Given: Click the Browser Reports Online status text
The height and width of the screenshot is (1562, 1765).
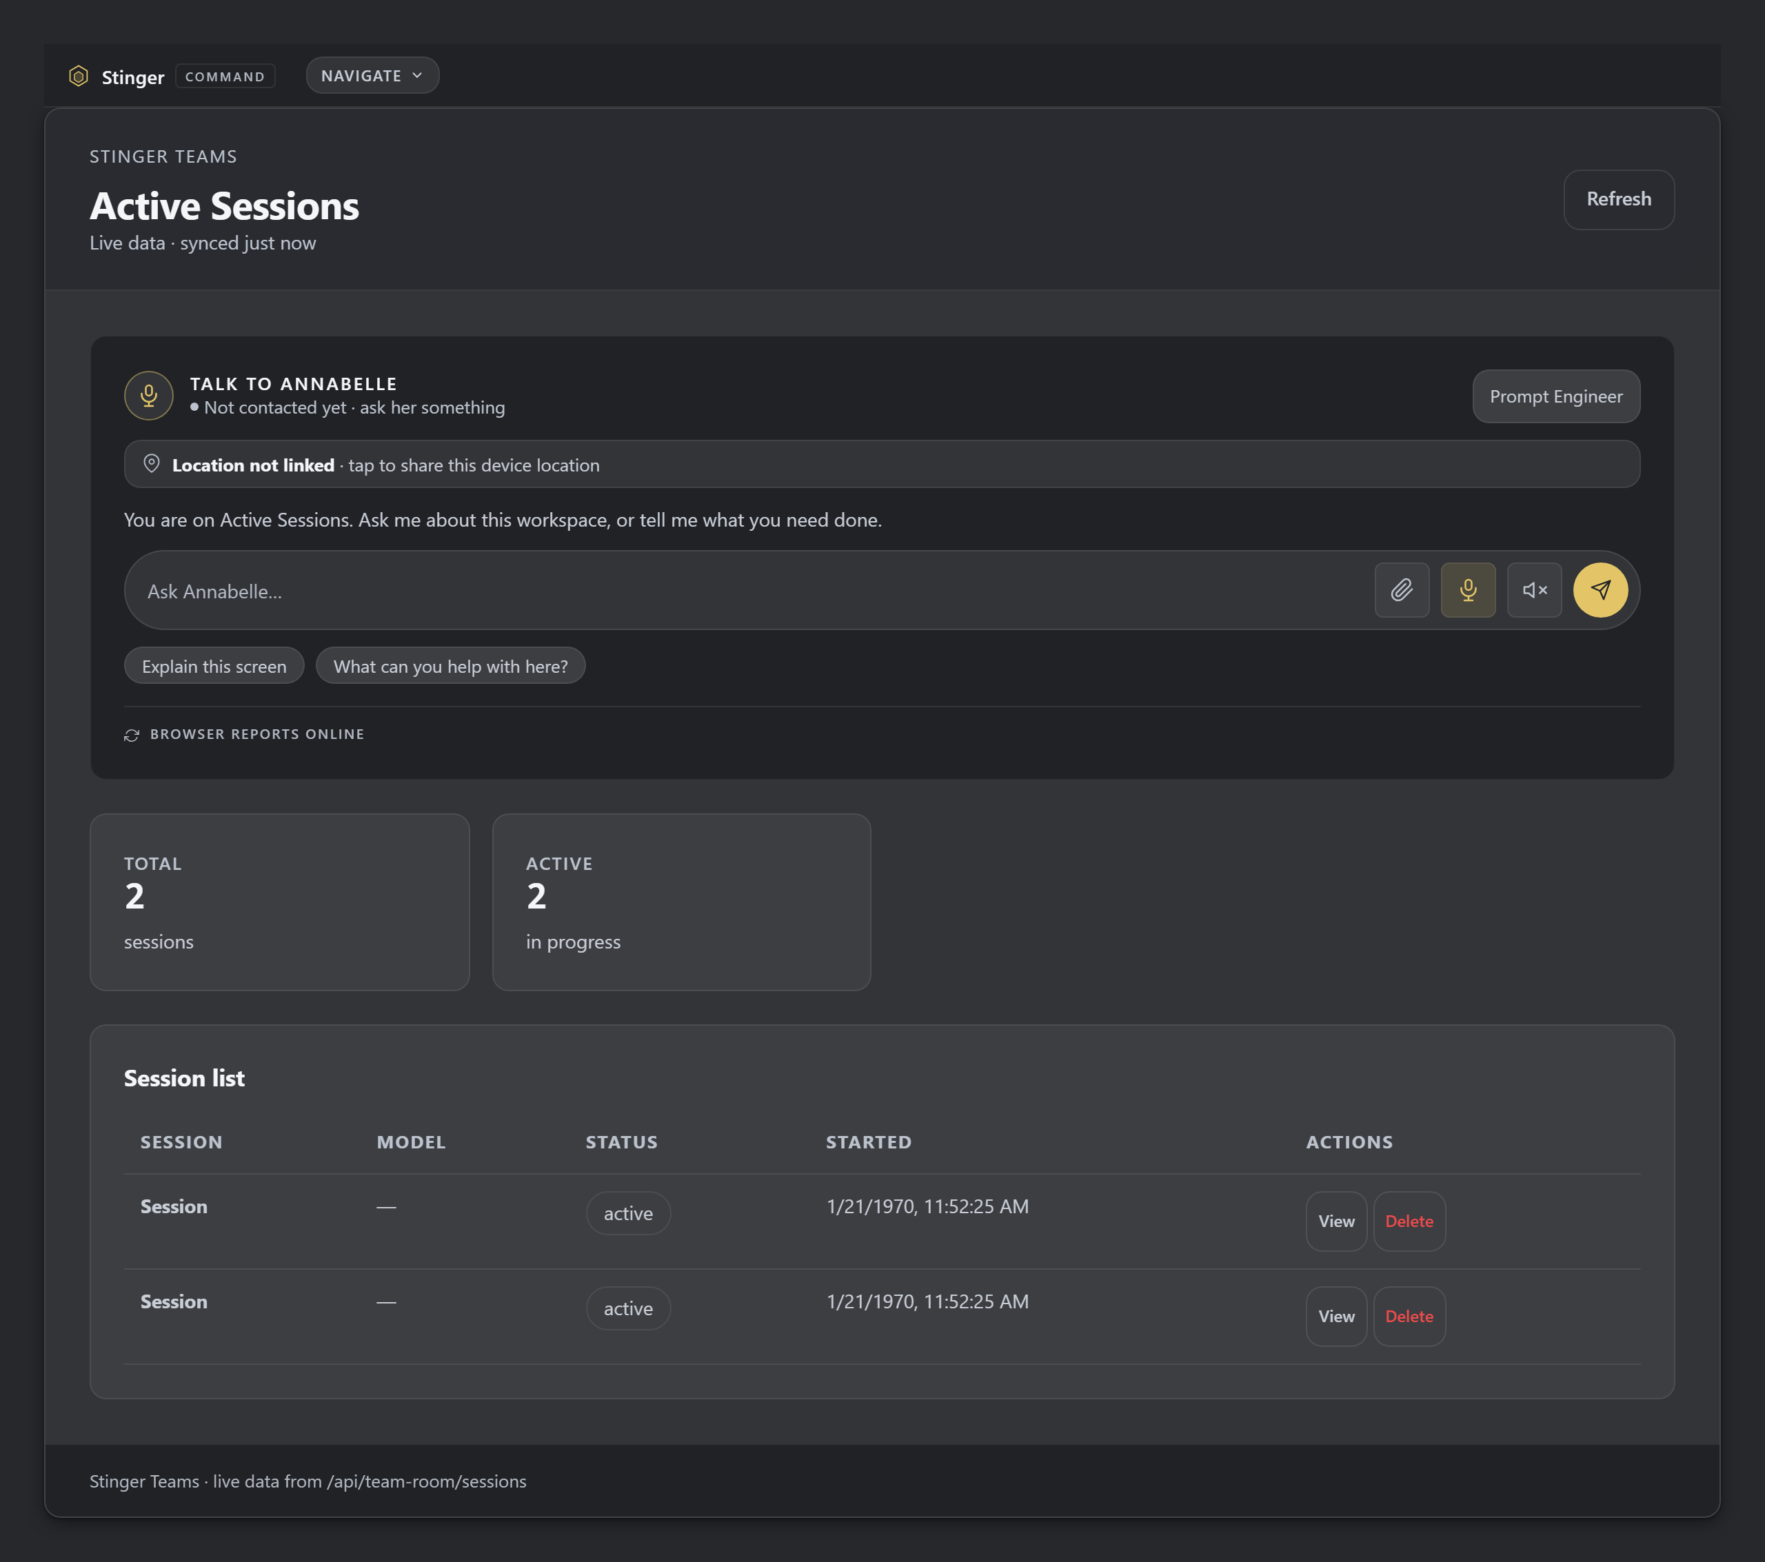Looking at the screenshot, I should point(257,734).
